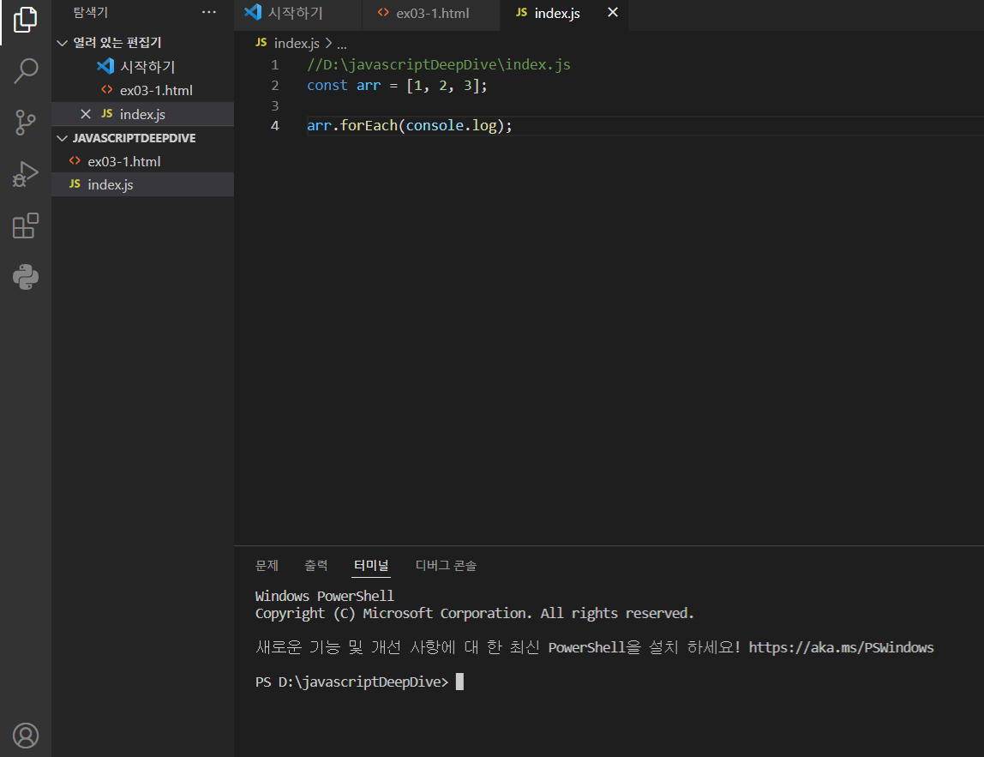
Task: Click the 'forEach' method name
Action: coord(369,125)
